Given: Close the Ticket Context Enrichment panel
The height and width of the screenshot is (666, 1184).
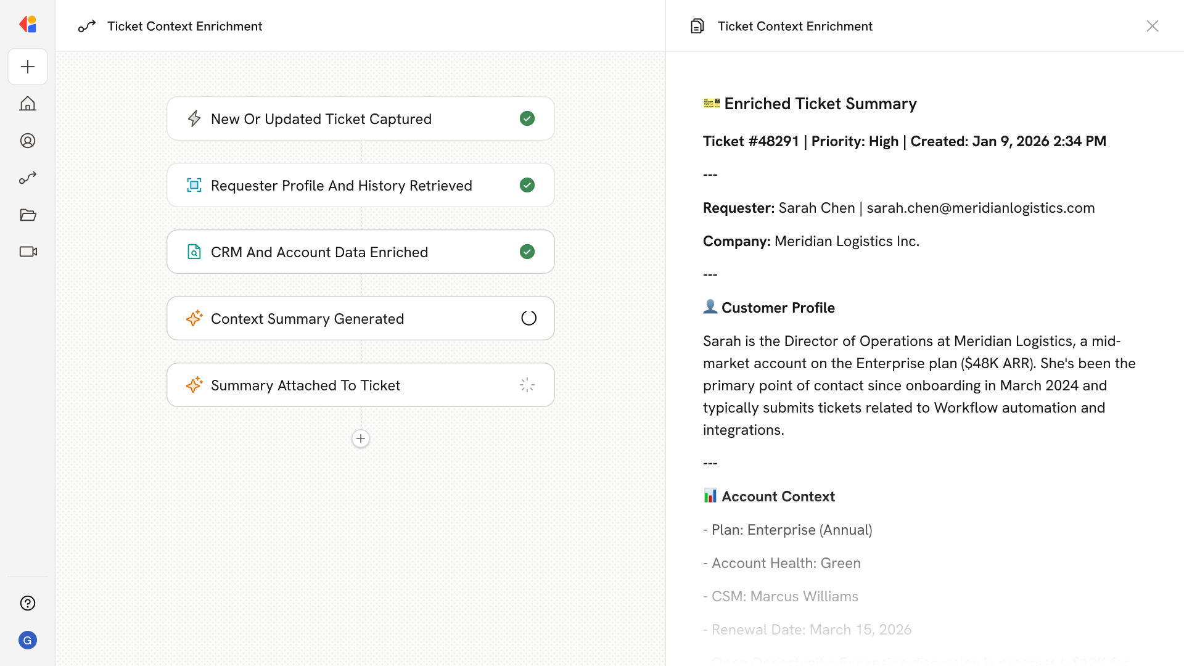Looking at the screenshot, I should 1152,26.
